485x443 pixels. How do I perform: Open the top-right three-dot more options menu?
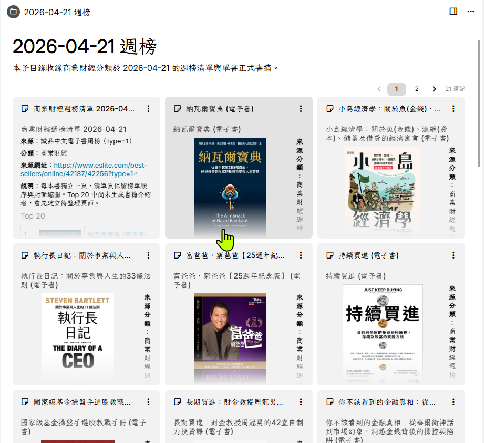(471, 12)
